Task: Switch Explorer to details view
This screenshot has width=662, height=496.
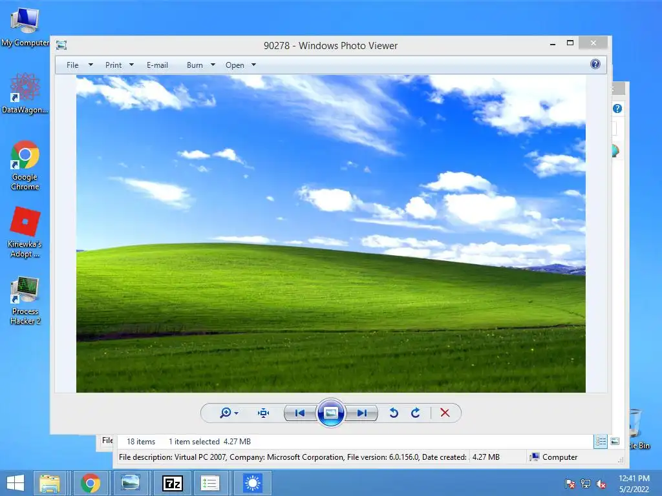Action: (601, 442)
